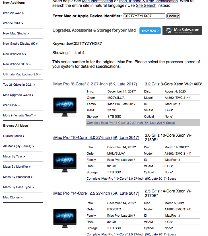The height and width of the screenshot is (236, 208).
Task: Click order number MQ2Y2LL/A
Action: tap(116, 98)
